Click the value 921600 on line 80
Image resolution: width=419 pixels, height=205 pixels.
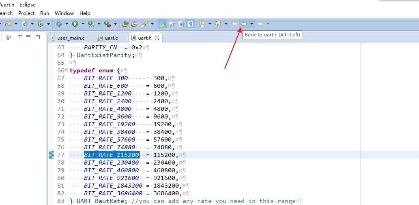164,178
